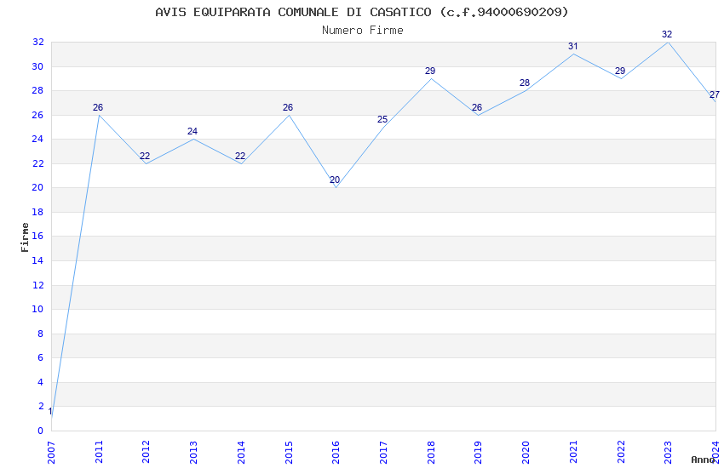724x468 pixels.
Task: Click the y-axis tick value 8
Action: pos(41,334)
